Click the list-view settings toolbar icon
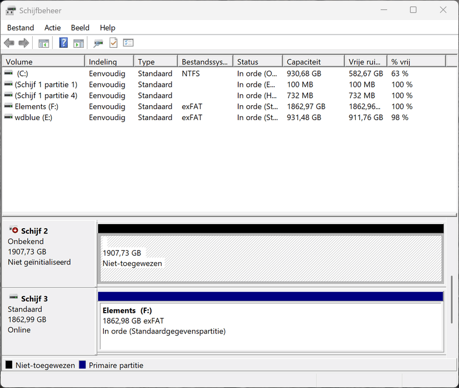459x388 pixels. pos(128,43)
